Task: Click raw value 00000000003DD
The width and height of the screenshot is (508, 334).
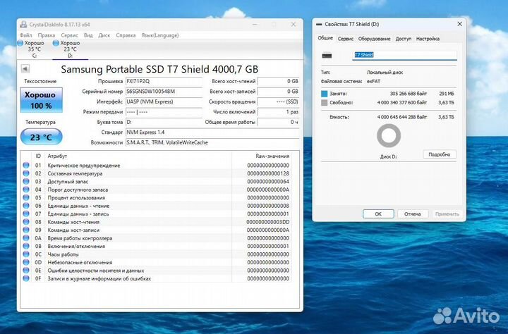Action: [268, 222]
